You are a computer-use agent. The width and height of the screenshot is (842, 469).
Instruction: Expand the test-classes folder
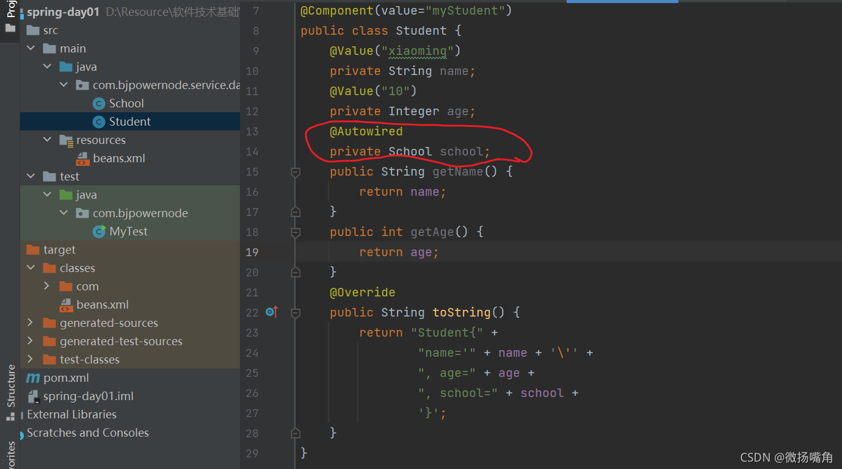[x=31, y=360]
